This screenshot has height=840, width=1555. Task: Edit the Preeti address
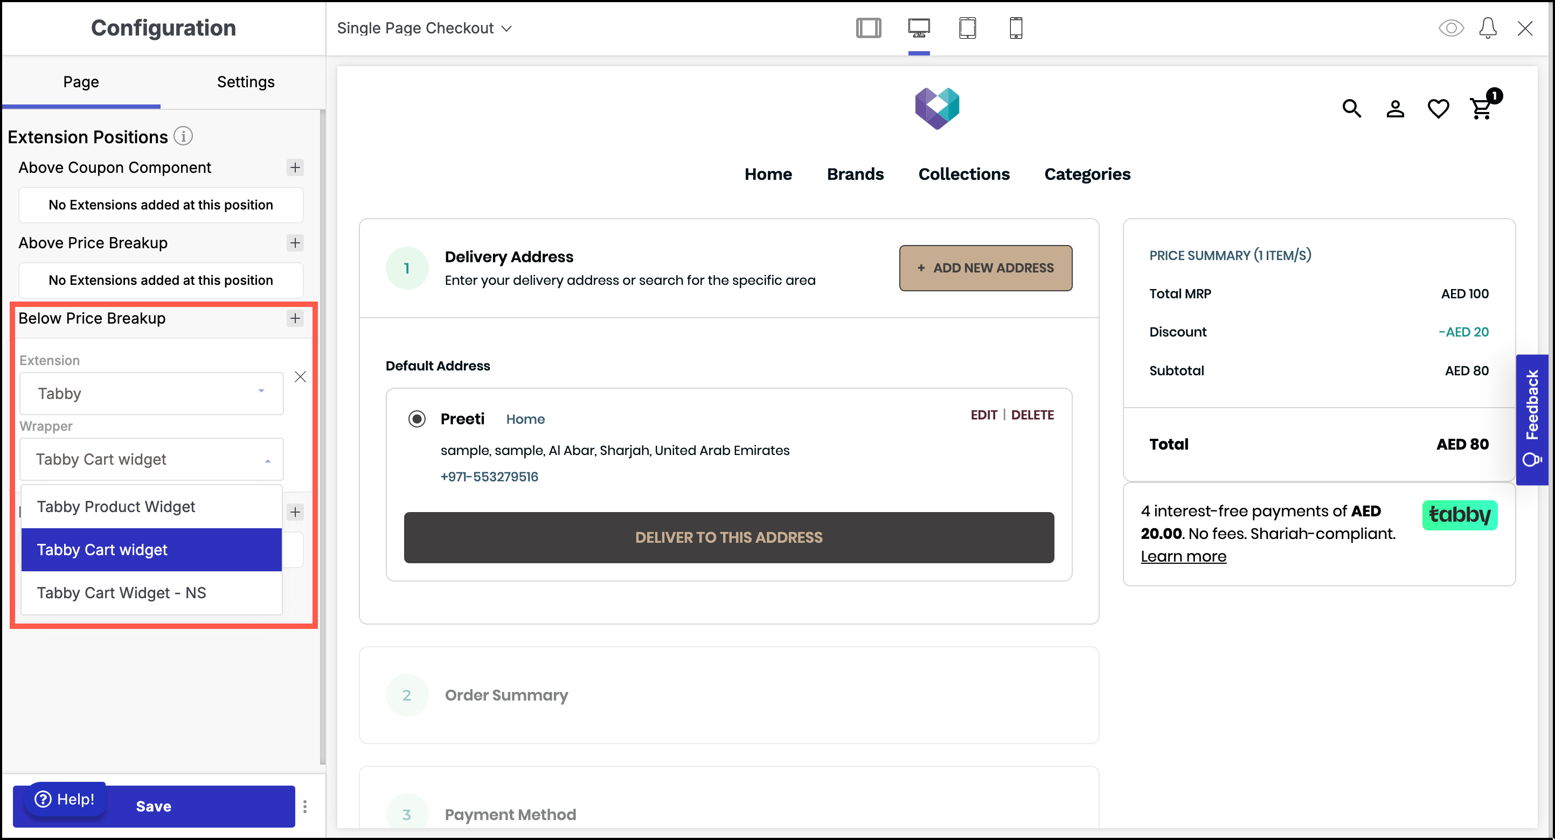pos(984,415)
